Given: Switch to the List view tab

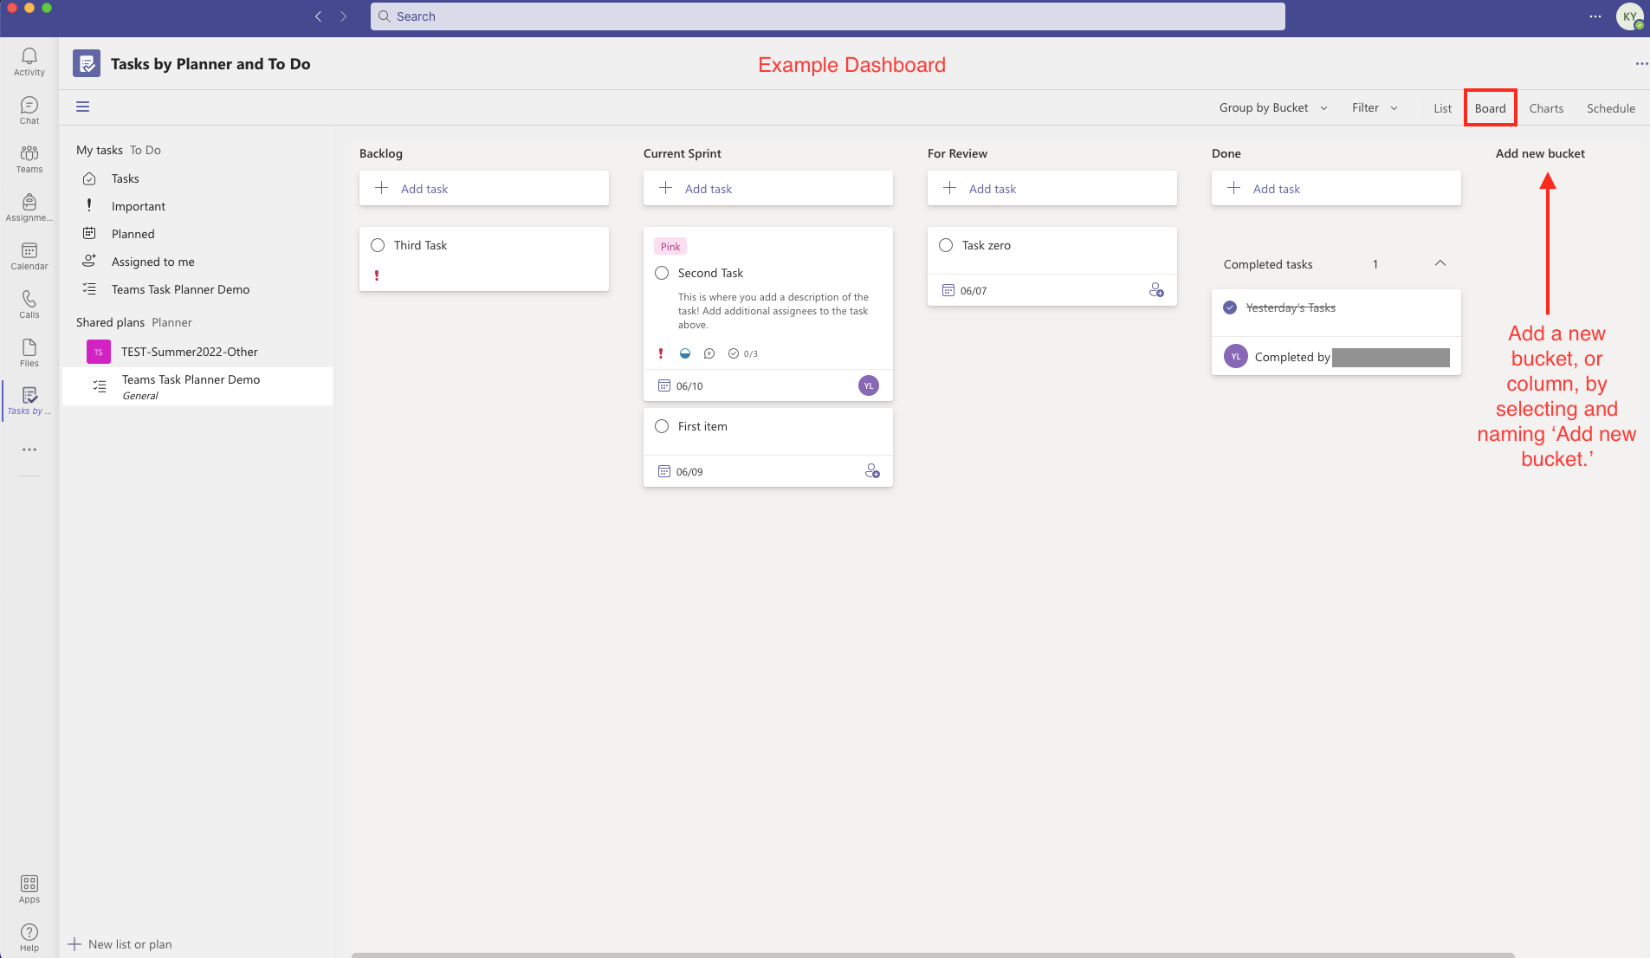Looking at the screenshot, I should coord(1441,107).
